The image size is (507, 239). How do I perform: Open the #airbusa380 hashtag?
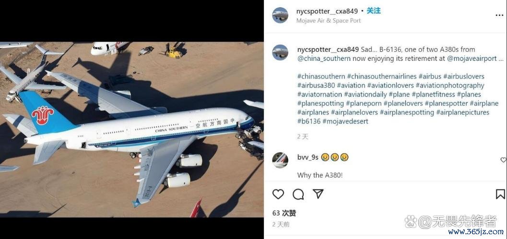316,86
